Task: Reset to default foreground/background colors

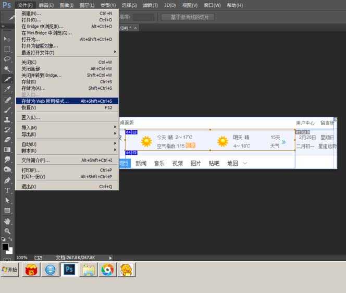Action: [x=3, y=239]
